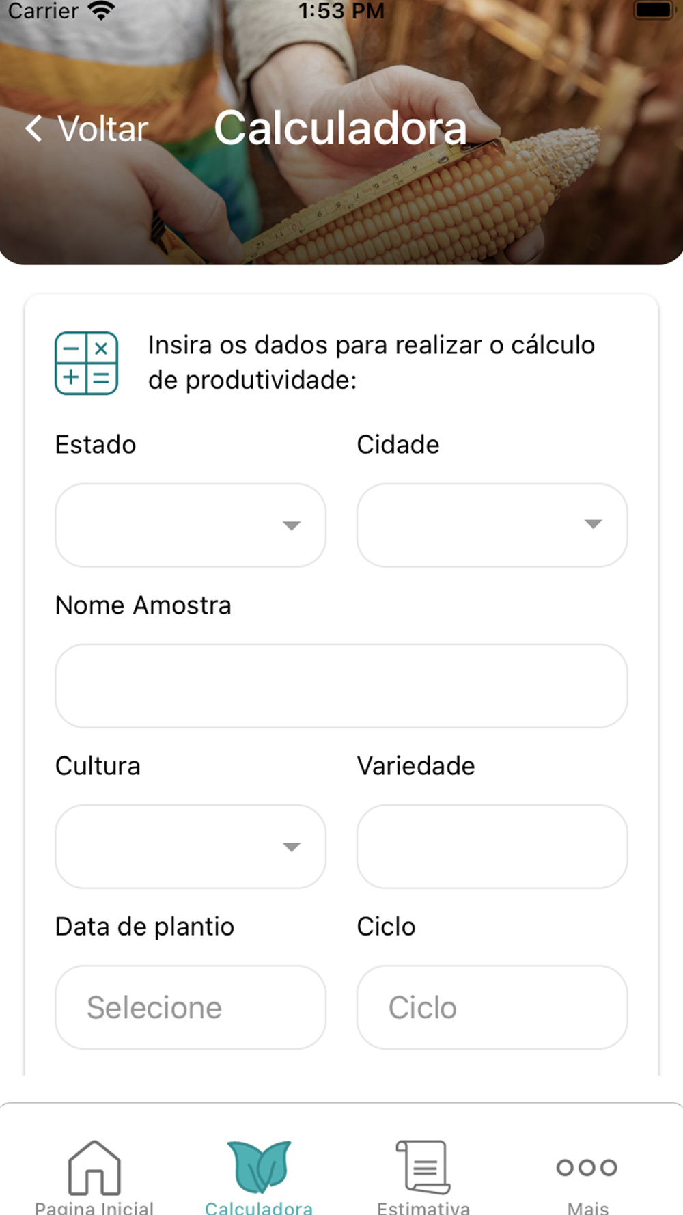This screenshot has width=683, height=1215.
Task: Tap the Estimativa scroll document icon
Action: tap(423, 1167)
